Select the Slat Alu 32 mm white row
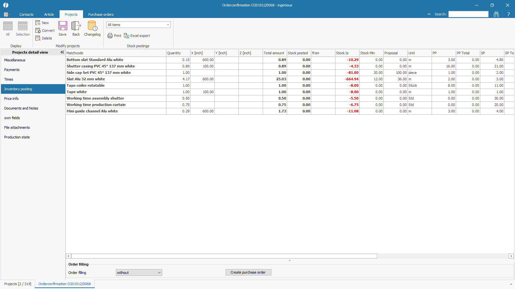 click(x=86, y=79)
